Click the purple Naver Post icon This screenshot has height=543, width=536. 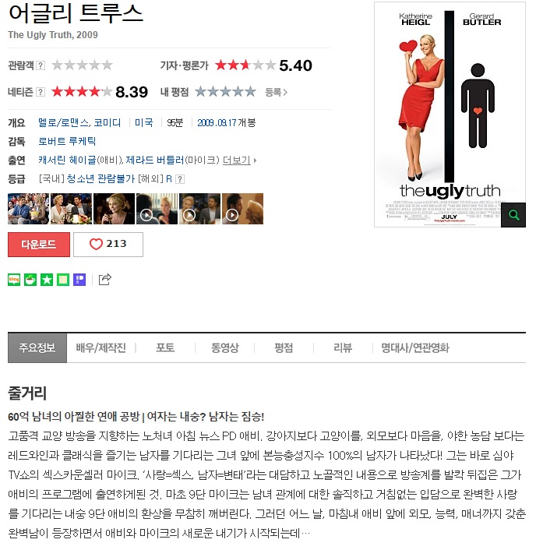79,280
